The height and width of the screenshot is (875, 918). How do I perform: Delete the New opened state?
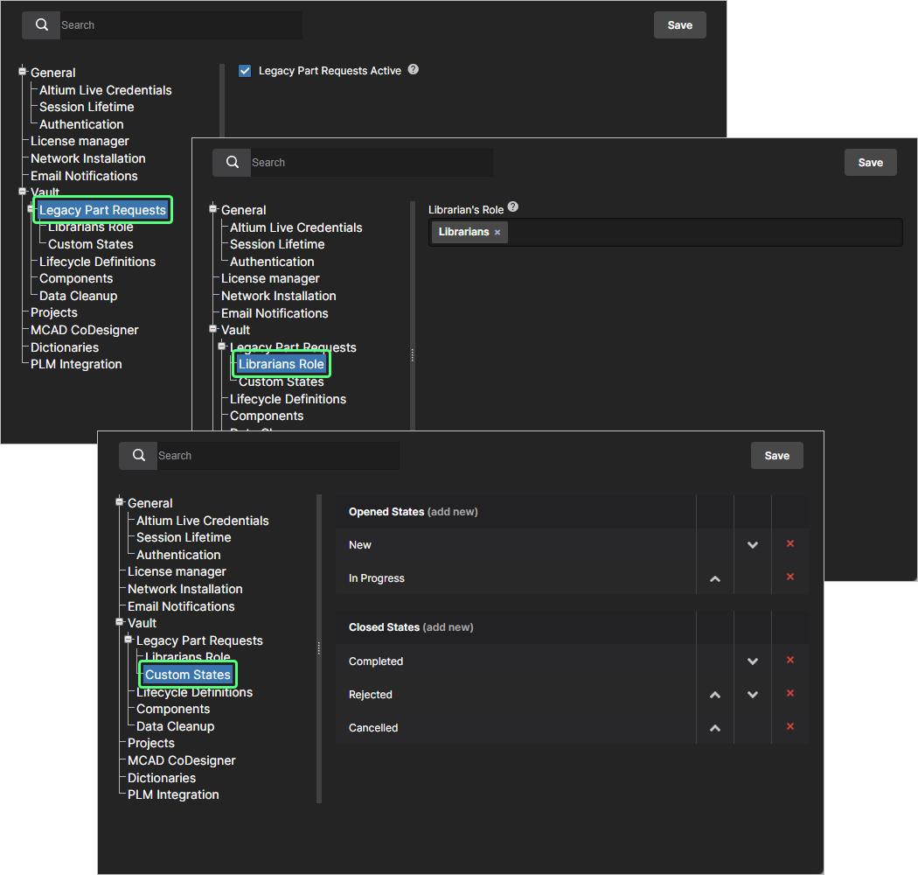pyautogui.click(x=789, y=544)
